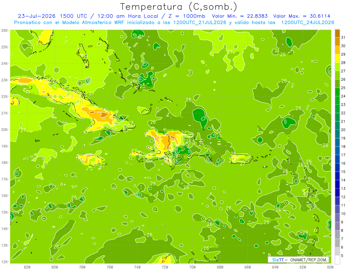
Task: Select the olive legend swatch between 25 and 26
Action: click(337, 84)
